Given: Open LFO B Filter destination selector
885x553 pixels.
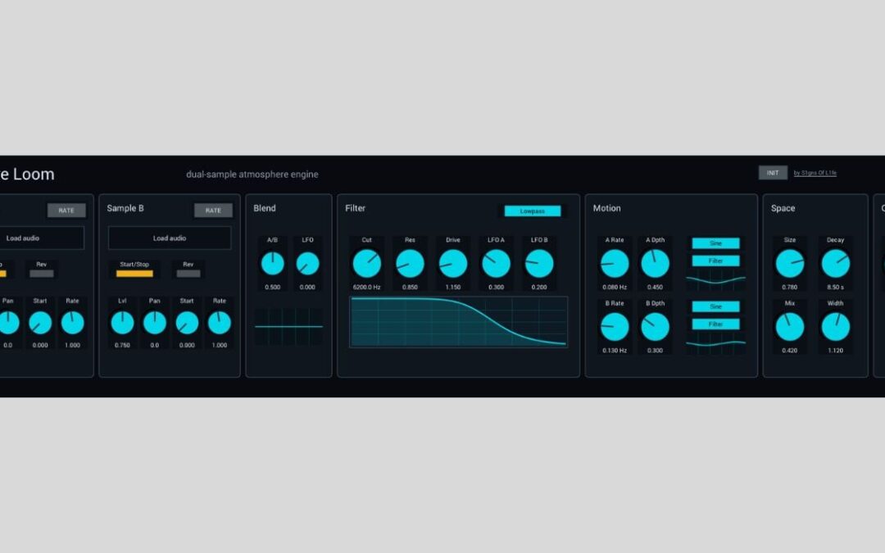Looking at the screenshot, I should pos(715,324).
